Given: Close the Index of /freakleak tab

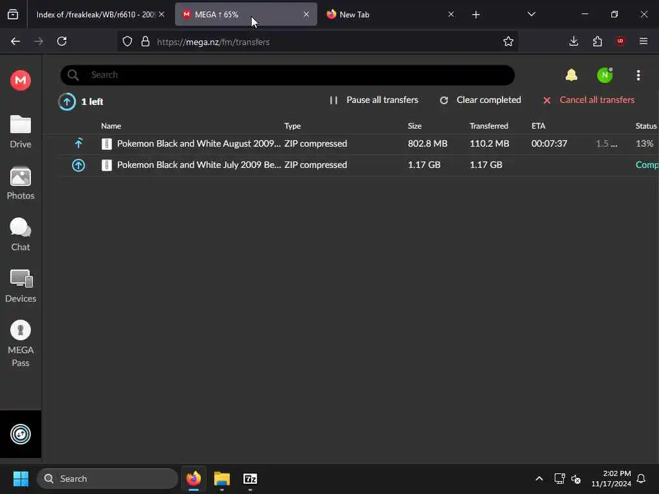Looking at the screenshot, I should point(162,14).
